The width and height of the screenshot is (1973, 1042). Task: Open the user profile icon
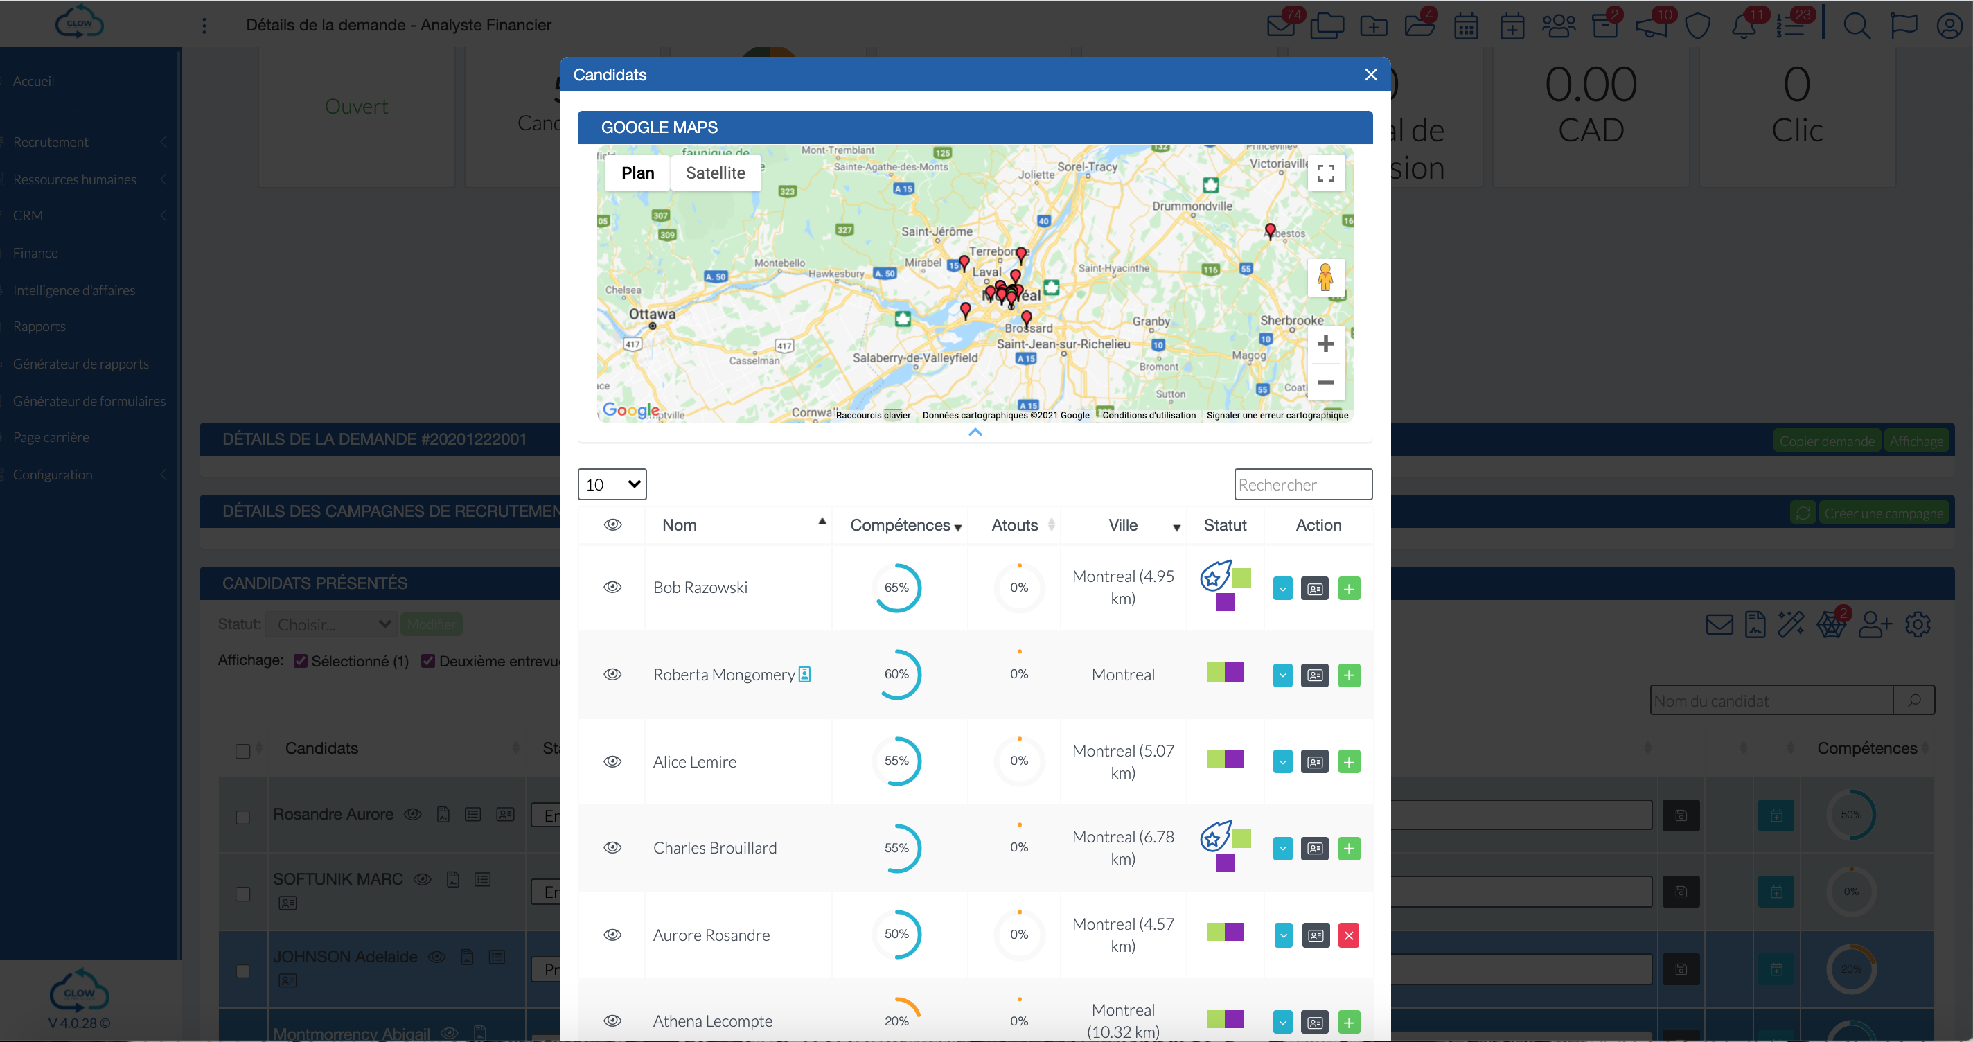pos(1949,26)
